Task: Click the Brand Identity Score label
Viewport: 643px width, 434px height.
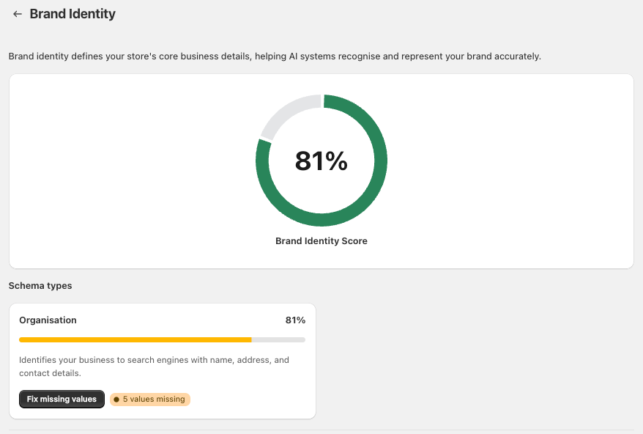Action: [321, 241]
